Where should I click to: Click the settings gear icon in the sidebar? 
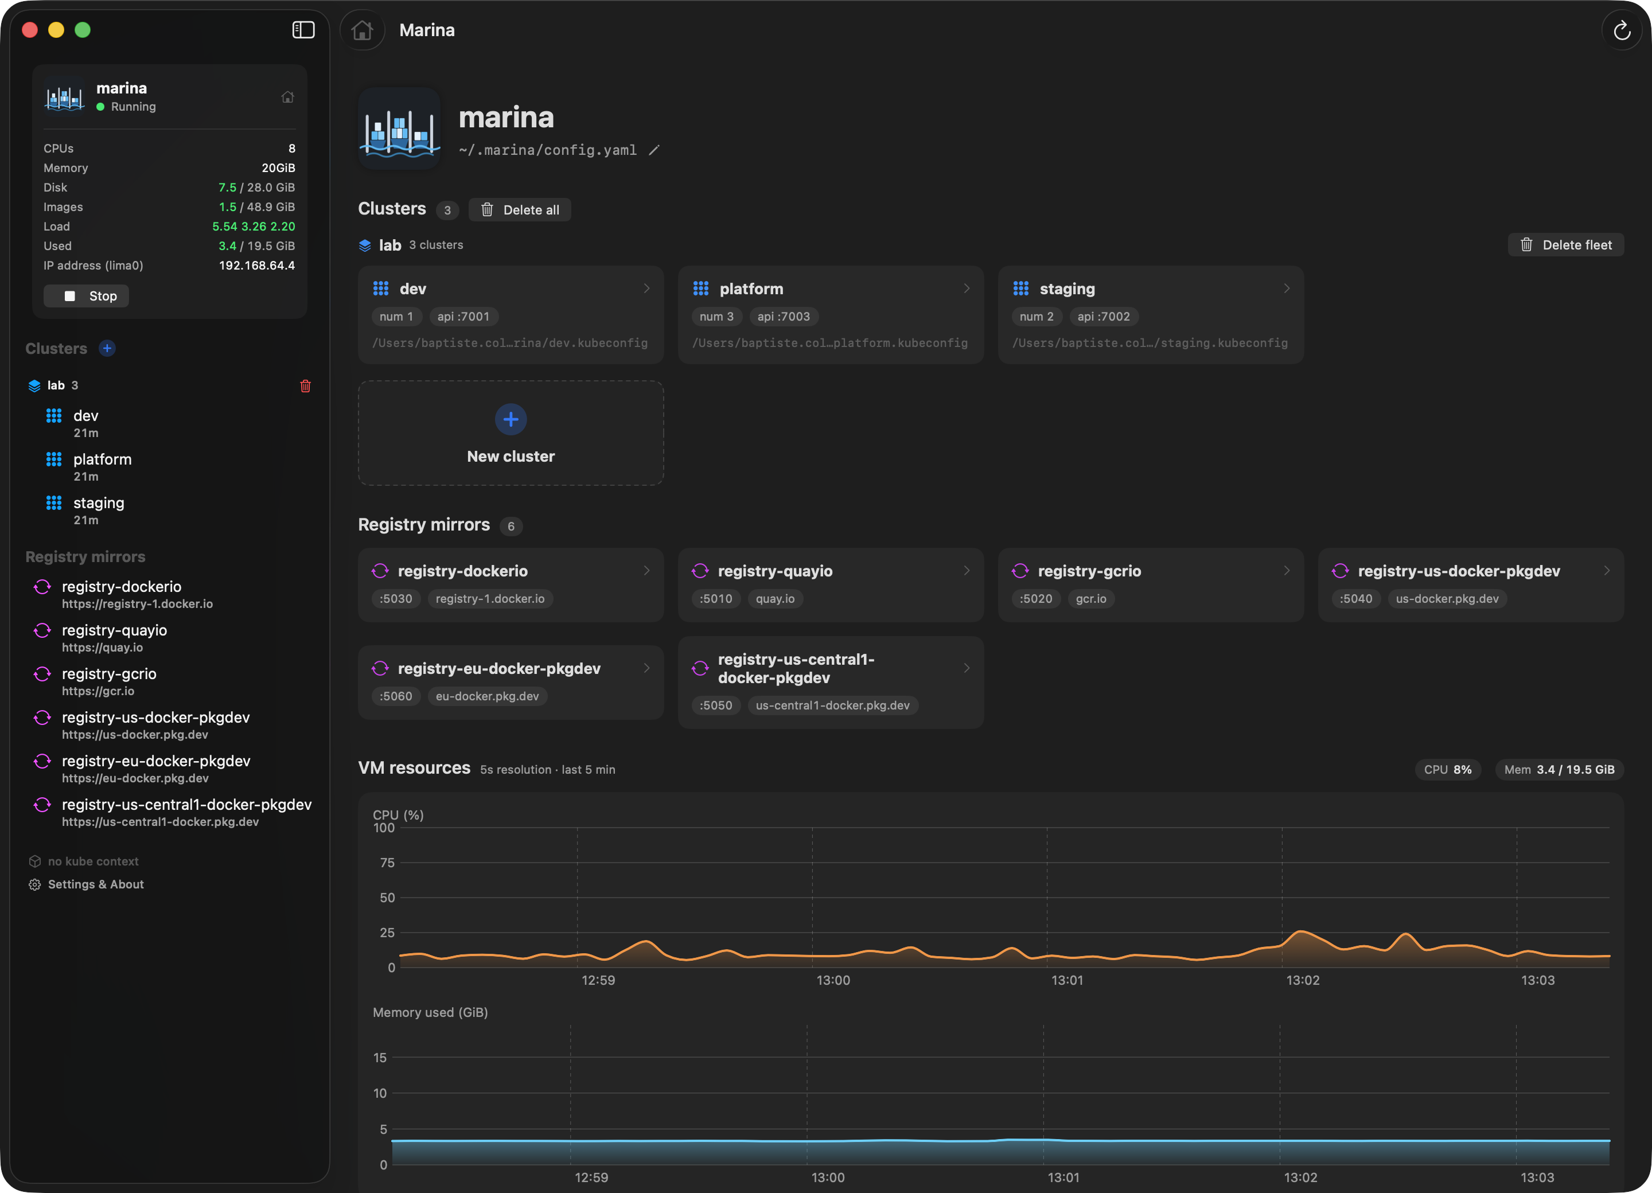pyautogui.click(x=34, y=884)
